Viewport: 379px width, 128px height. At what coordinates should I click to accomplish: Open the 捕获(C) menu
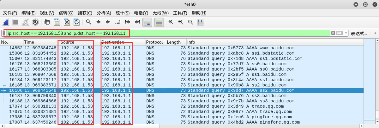pos(85,13)
